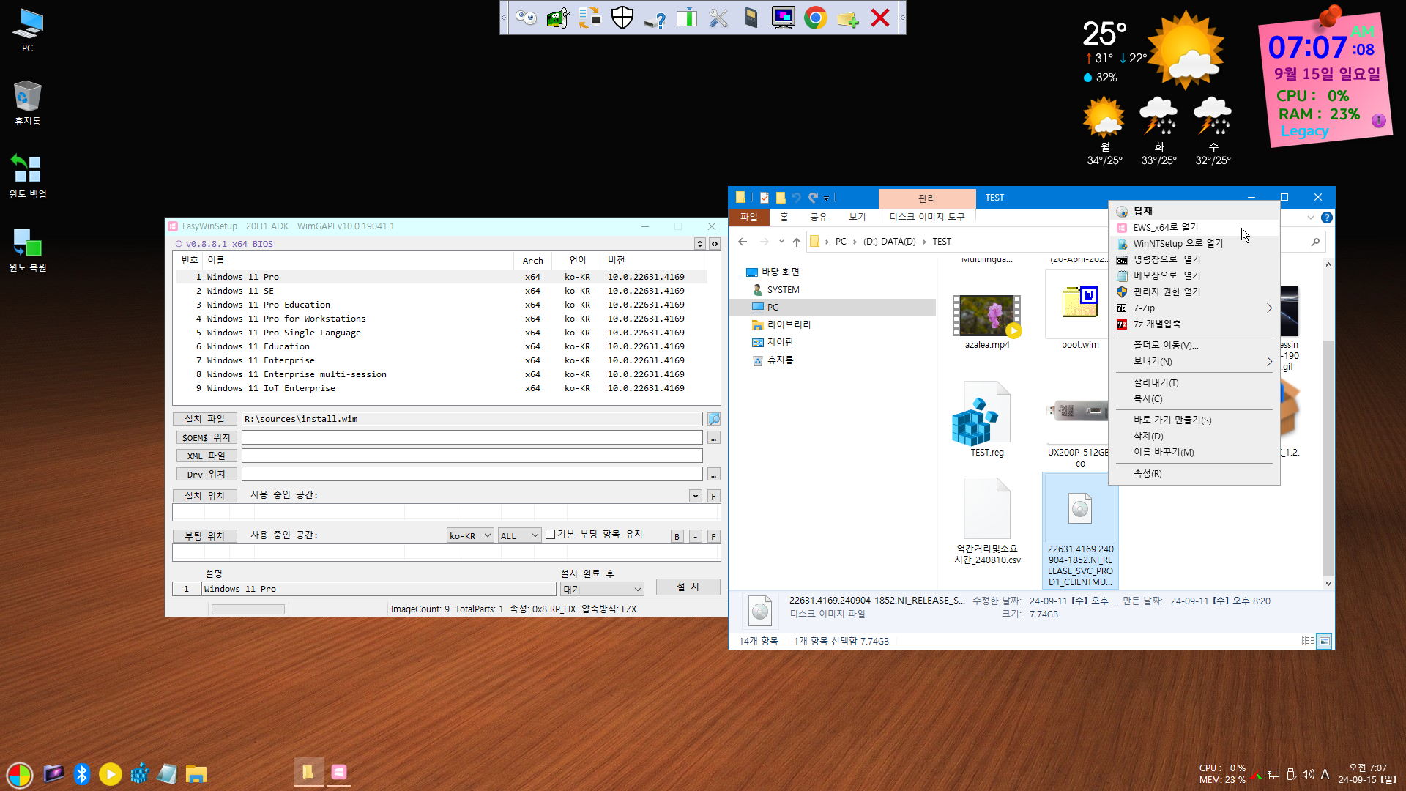Open the ko-KR language dropdown

[469, 535]
